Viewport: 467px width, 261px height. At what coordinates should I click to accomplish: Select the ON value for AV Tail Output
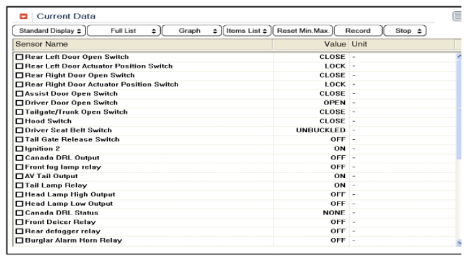point(339,176)
